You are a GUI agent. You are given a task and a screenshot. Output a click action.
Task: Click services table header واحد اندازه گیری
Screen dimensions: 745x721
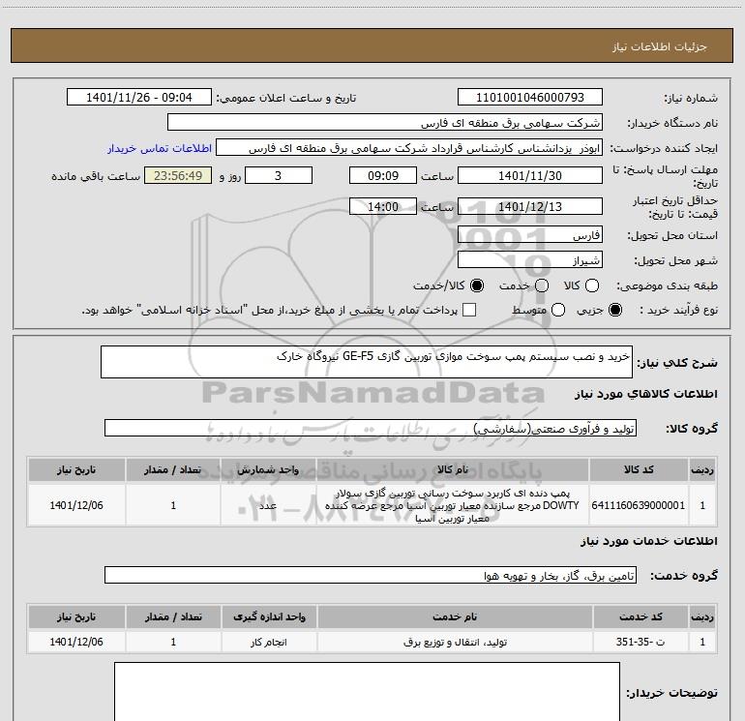pyautogui.click(x=269, y=616)
